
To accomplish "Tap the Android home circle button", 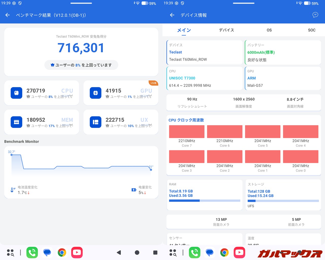I will point(137,252).
